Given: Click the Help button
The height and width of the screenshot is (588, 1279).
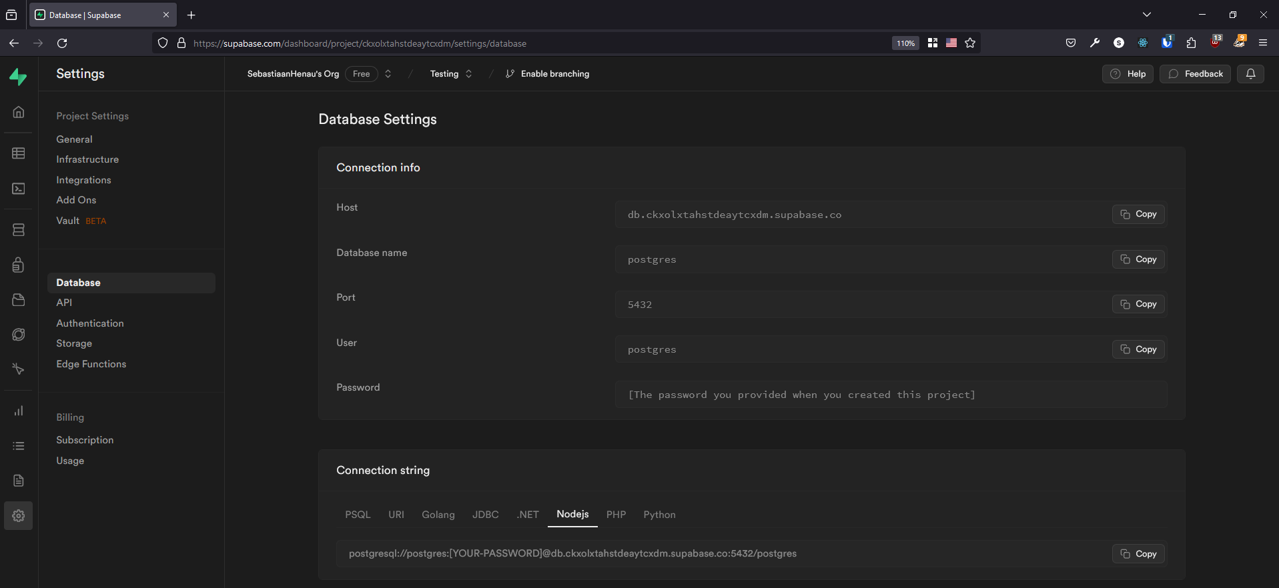Looking at the screenshot, I should (x=1128, y=74).
